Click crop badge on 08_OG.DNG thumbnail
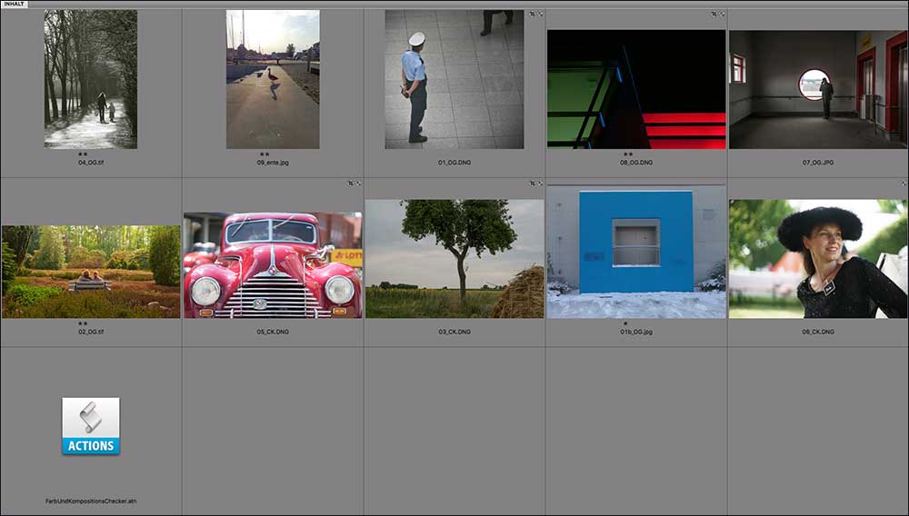The width and height of the screenshot is (909, 516). tap(714, 14)
